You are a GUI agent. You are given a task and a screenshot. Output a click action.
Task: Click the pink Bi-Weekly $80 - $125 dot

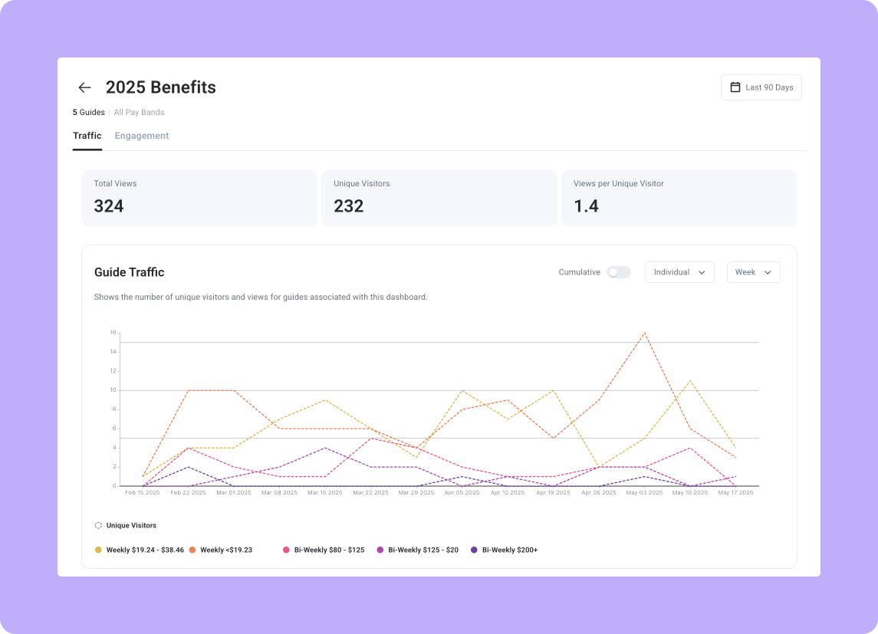(x=286, y=550)
